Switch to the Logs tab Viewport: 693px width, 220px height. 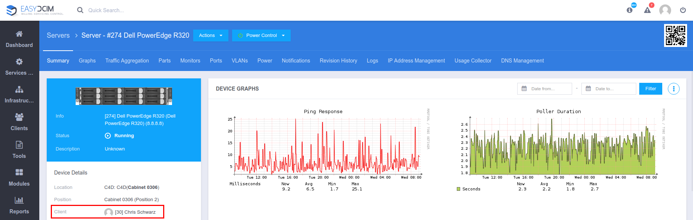click(373, 61)
